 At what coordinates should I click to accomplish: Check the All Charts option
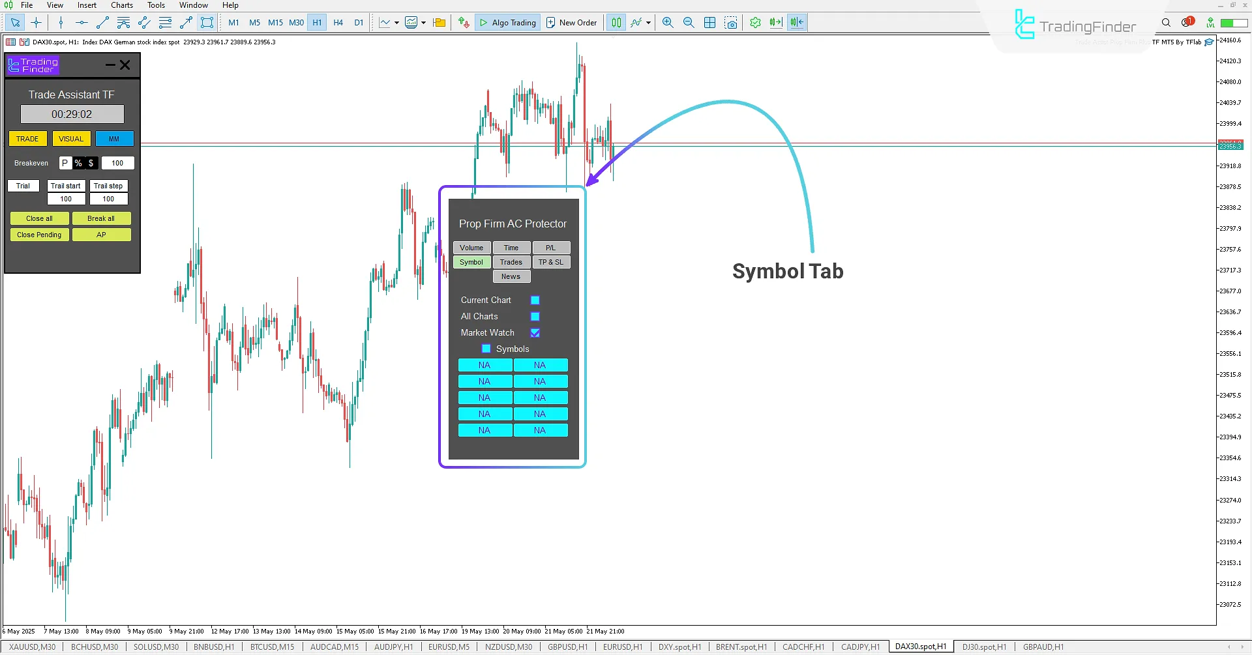(535, 316)
